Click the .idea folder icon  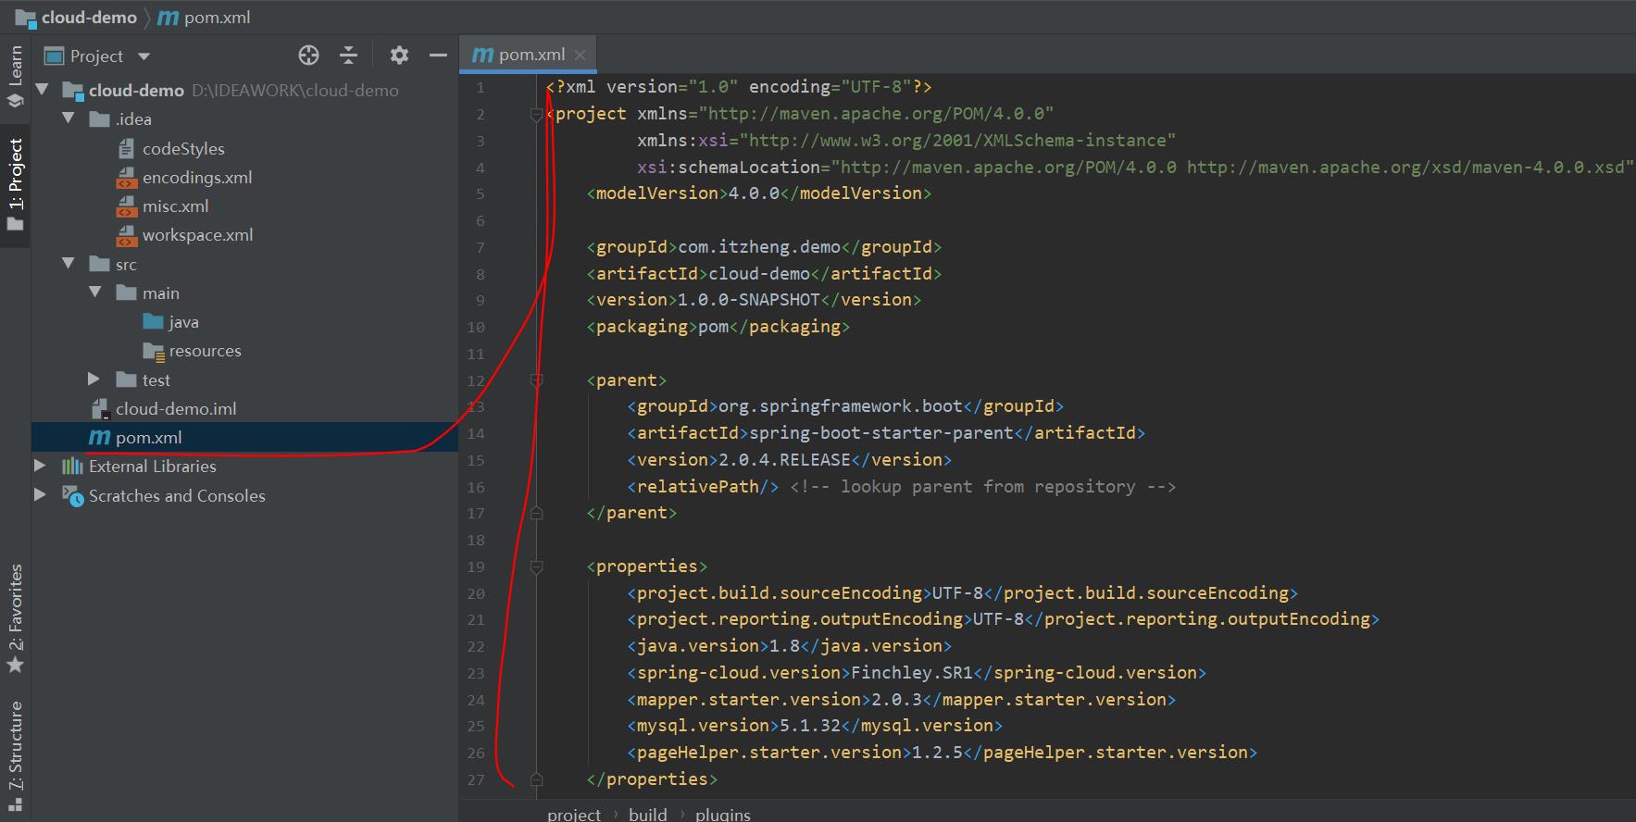click(99, 119)
